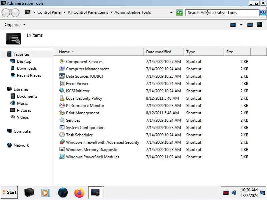This screenshot has width=267, height=200.
Task: Open Videos library in the navigation pane
Action: [23, 117]
